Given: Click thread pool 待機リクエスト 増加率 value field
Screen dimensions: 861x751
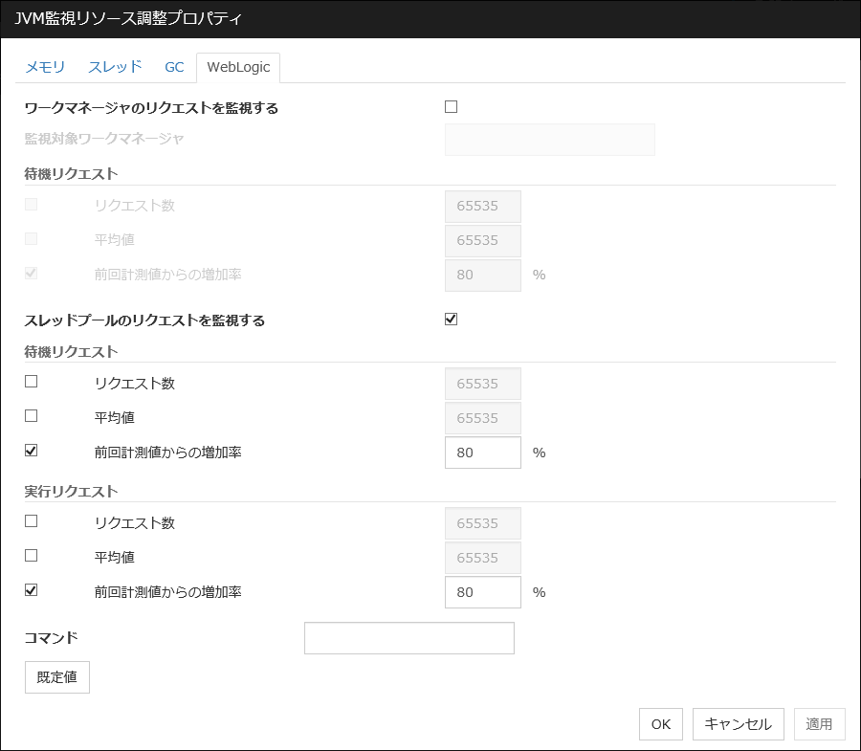Looking at the screenshot, I should click(x=482, y=453).
